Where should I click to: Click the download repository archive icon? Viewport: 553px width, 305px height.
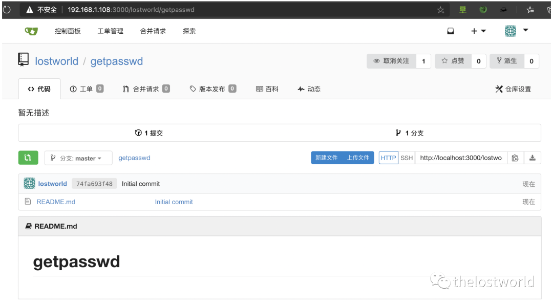tap(532, 158)
